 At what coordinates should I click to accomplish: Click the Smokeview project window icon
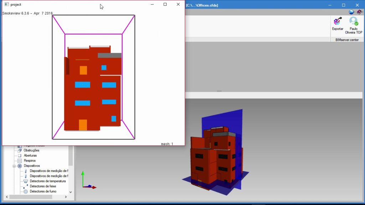click(6, 5)
